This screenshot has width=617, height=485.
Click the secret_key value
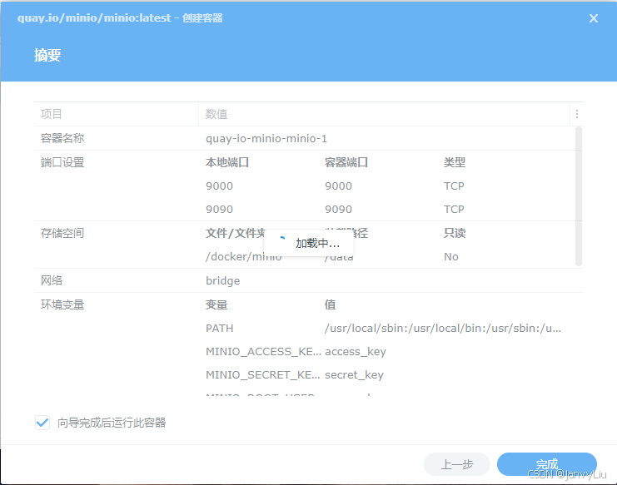pyautogui.click(x=354, y=374)
